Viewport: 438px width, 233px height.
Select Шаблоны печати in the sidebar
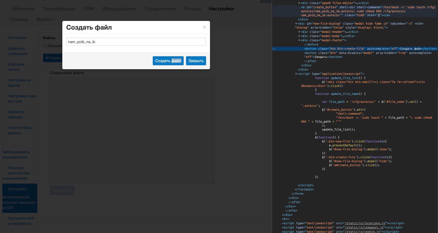pyautogui.click(x=16, y=67)
